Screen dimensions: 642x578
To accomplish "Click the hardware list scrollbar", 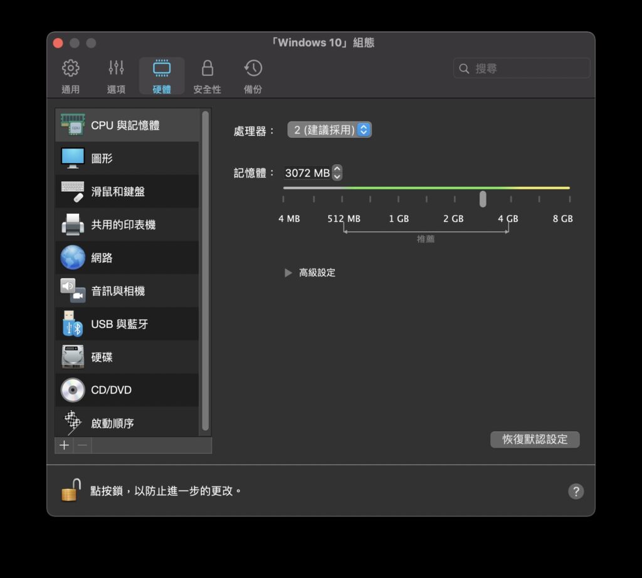I will pyautogui.click(x=206, y=271).
